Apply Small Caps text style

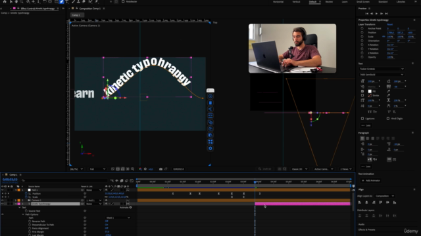375,111
